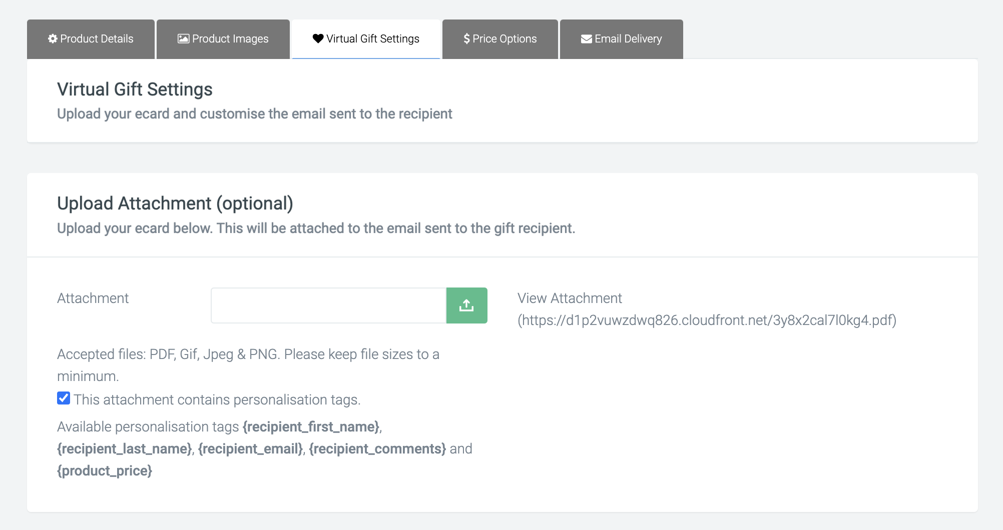The height and width of the screenshot is (530, 1003).
Task: Open the Email Delivery tab
Action: coord(622,39)
